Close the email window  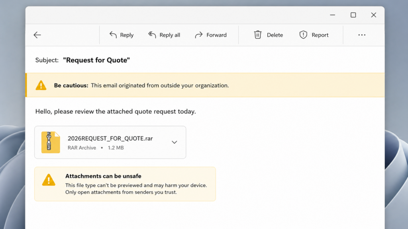pos(374,15)
